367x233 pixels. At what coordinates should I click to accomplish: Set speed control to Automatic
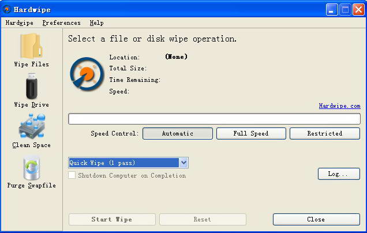coord(178,133)
